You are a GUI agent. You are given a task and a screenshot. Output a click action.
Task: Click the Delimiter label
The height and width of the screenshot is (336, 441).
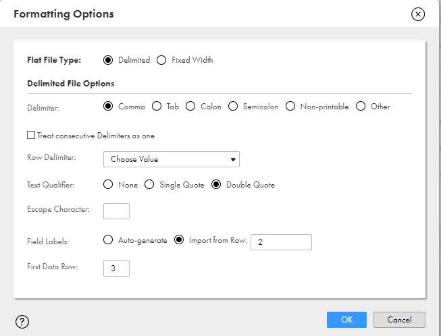click(x=43, y=108)
